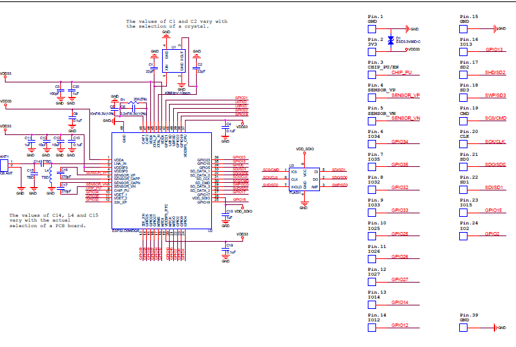Click the note about C14, L4 and C15
Viewport: 516px width, 347px height.
coord(53,220)
